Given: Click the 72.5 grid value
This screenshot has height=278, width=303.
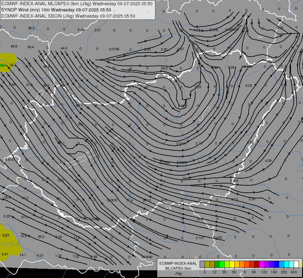Looking at the screenshot, I should coord(60,180).
